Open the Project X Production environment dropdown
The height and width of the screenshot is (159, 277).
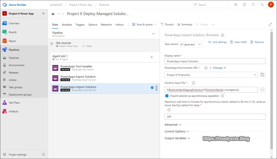click(x=211, y=75)
